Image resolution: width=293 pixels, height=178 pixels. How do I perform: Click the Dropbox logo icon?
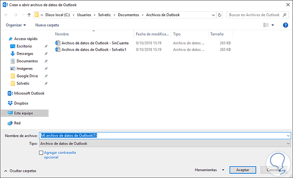[10, 103]
